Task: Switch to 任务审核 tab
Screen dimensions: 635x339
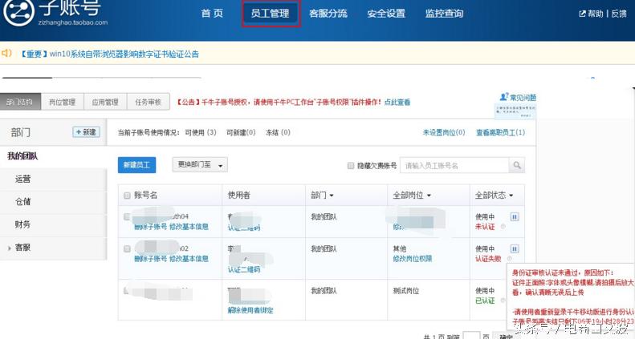Action: (x=149, y=102)
